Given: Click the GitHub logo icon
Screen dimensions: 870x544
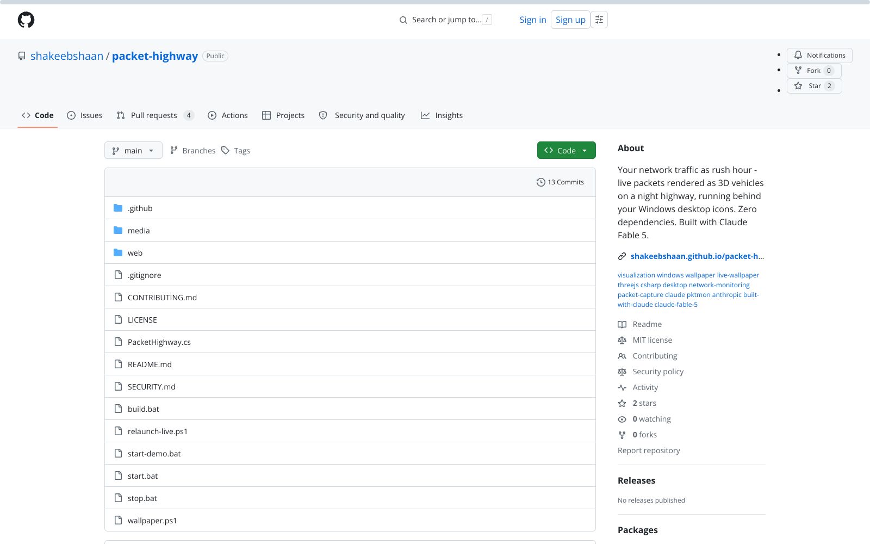Looking at the screenshot, I should [26, 20].
